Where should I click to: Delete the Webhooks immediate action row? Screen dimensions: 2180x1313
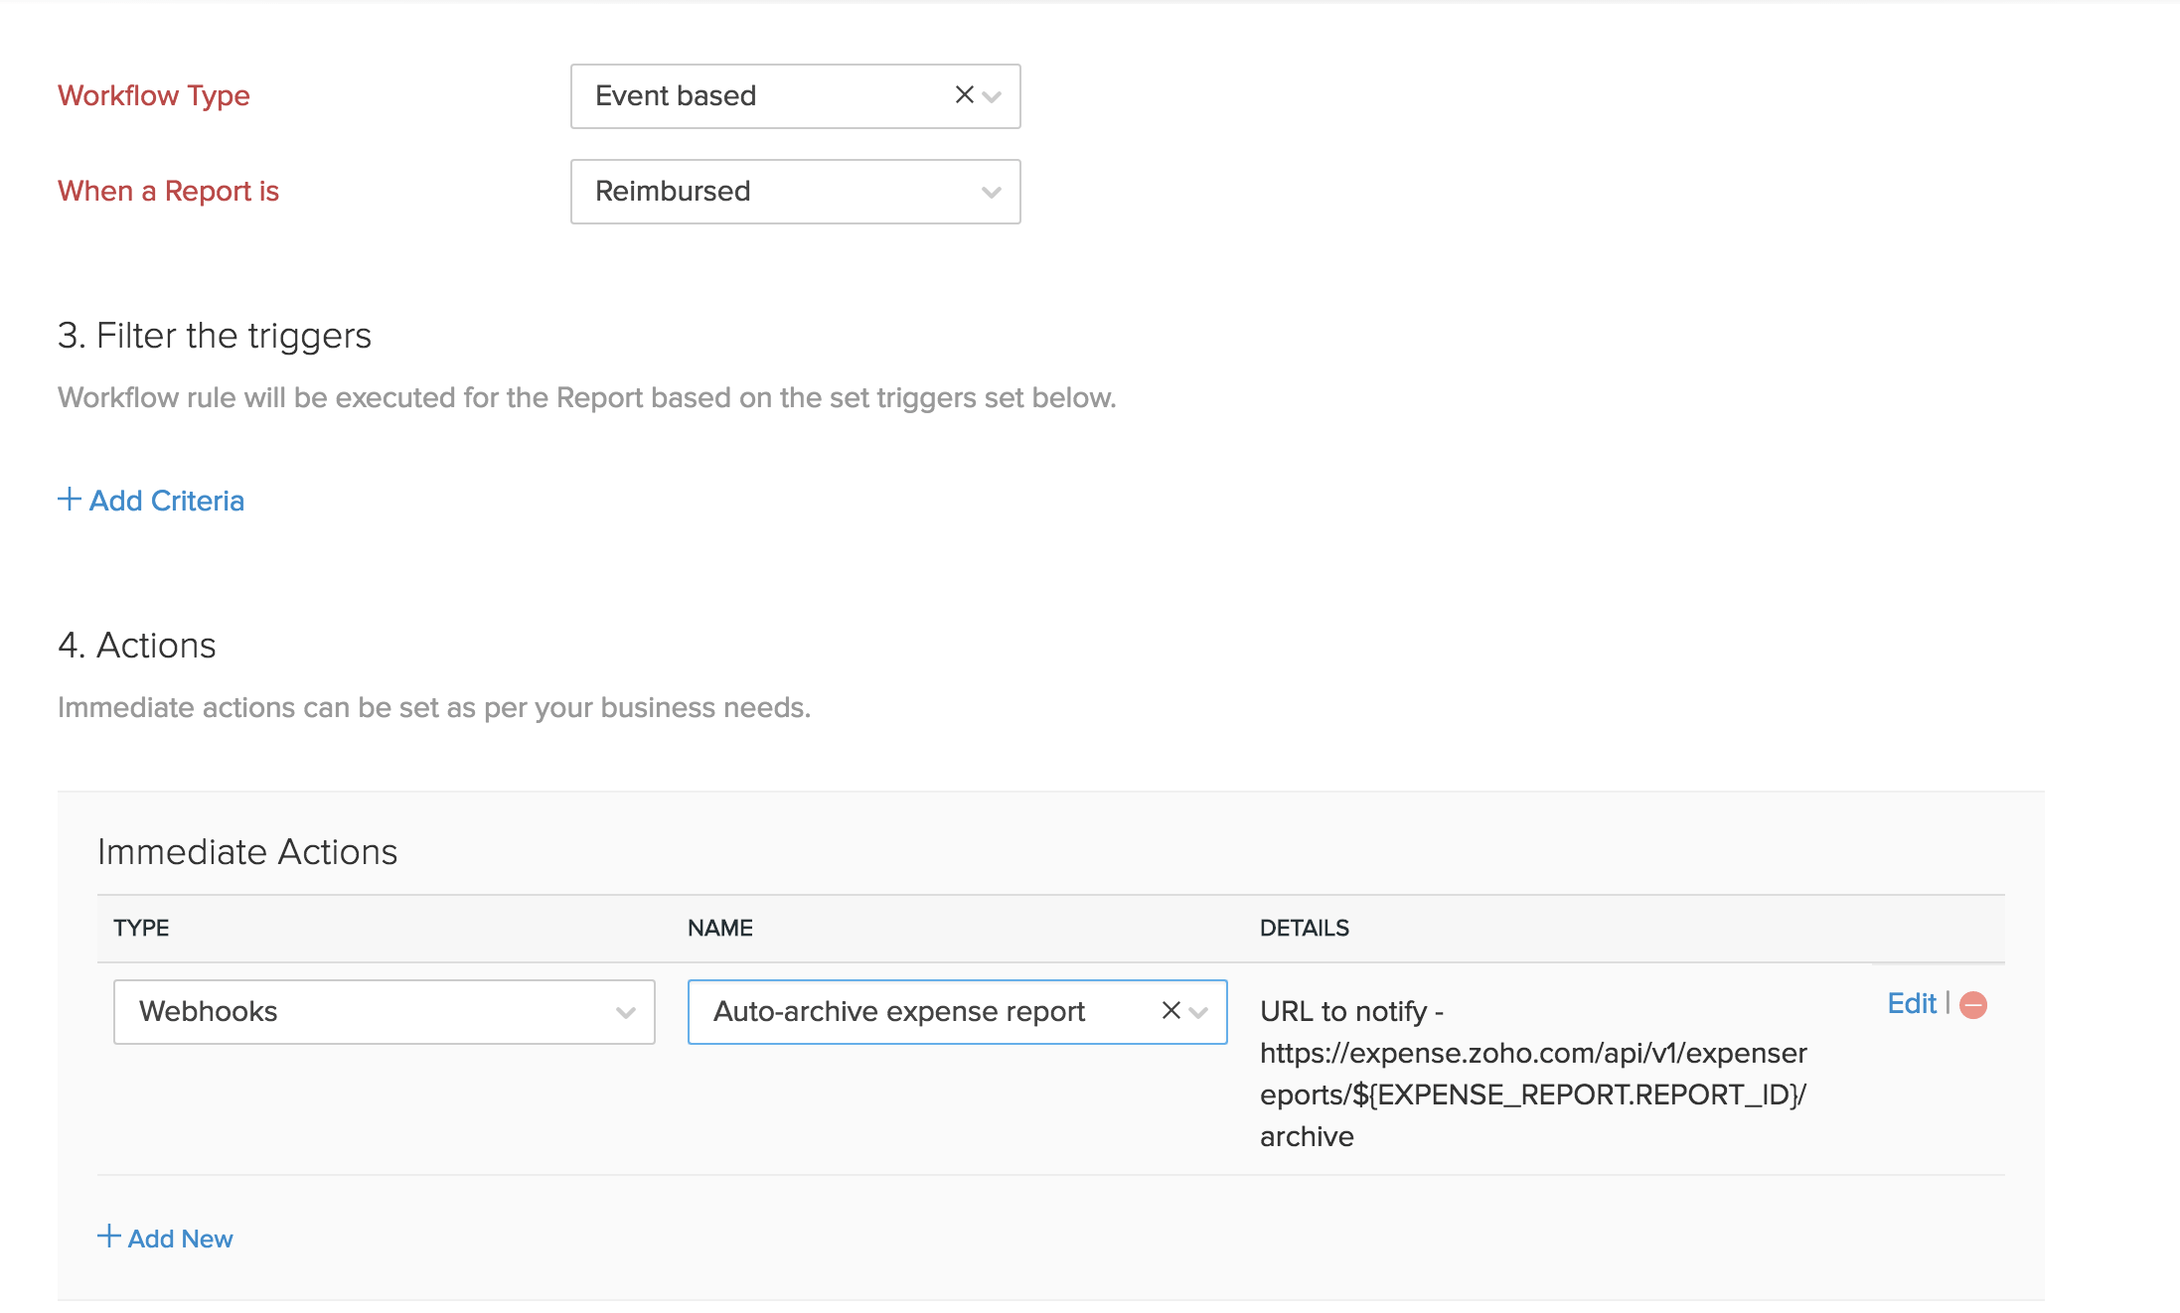point(1971,1005)
